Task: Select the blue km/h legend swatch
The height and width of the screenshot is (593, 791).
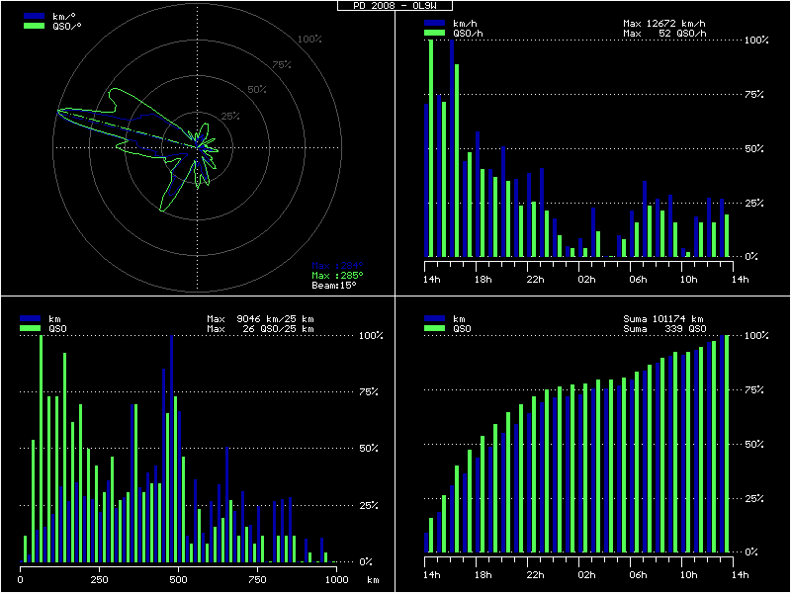Action: [x=435, y=23]
